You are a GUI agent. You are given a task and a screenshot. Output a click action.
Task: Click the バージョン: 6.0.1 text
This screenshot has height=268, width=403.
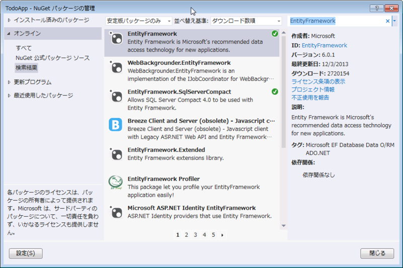[x=313, y=55]
